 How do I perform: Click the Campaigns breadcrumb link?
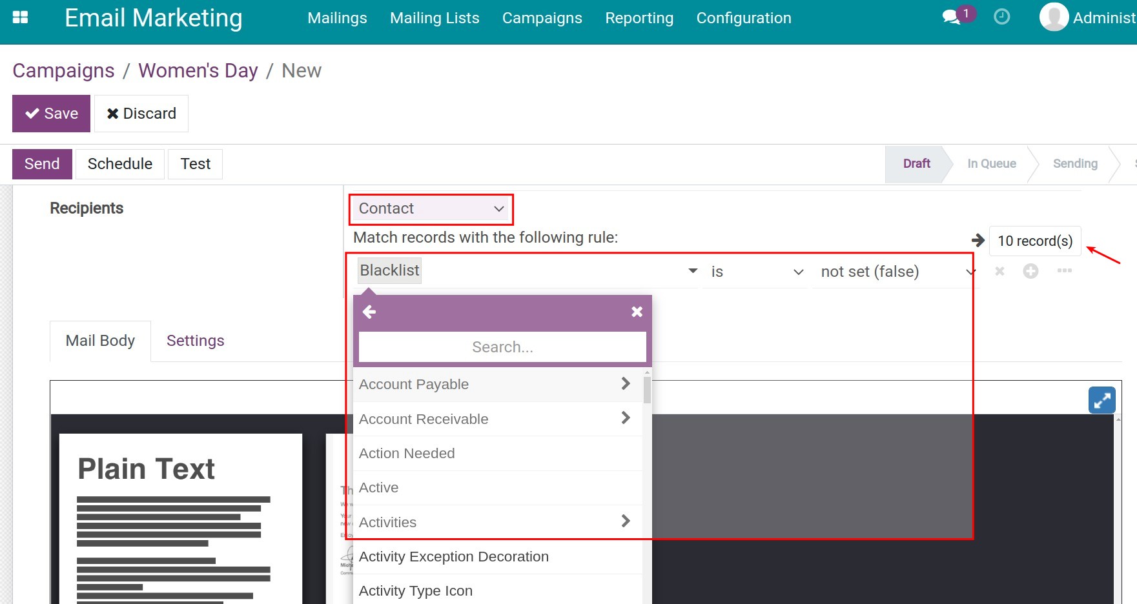point(63,70)
